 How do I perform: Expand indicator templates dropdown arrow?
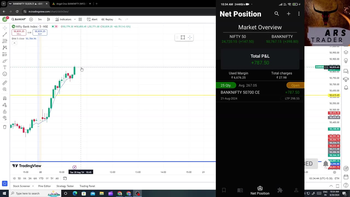click(75, 19)
